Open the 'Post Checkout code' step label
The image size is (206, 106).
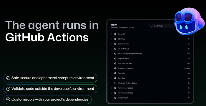[125, 93]
